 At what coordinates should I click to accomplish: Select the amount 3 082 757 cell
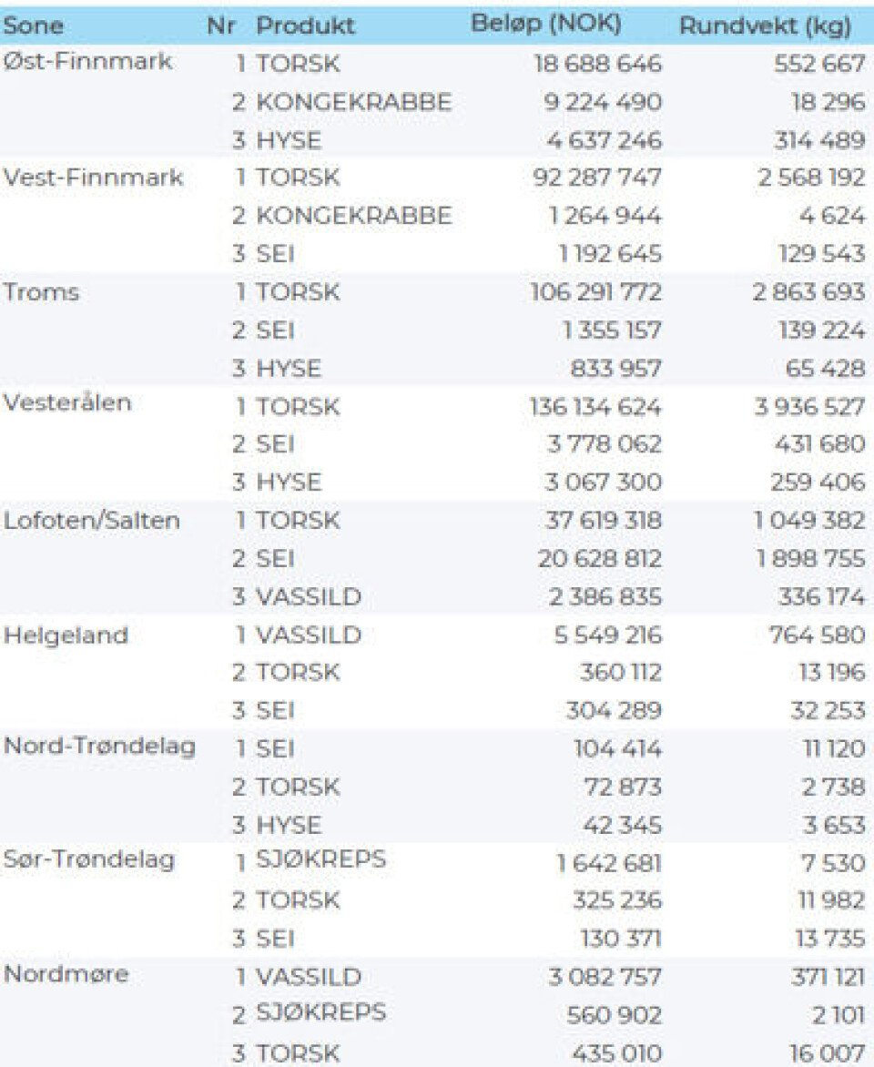click(x=605, y=977)
